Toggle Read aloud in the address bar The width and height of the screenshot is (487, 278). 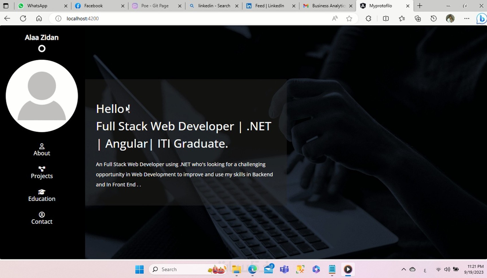click(x=334, y=18)
